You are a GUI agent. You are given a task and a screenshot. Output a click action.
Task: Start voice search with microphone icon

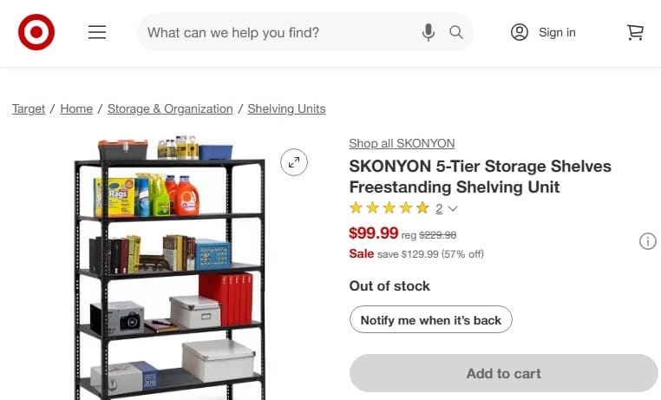(x=429, y=32)
